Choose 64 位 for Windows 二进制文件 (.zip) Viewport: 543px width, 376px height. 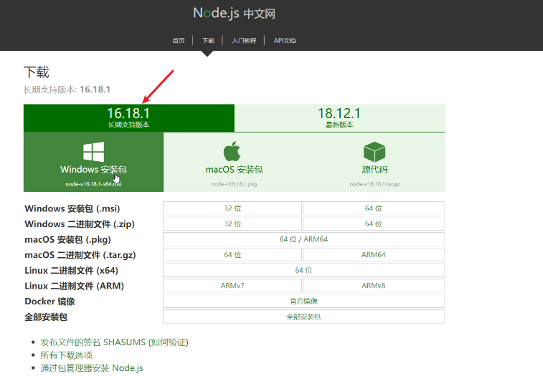click(374, 223)
